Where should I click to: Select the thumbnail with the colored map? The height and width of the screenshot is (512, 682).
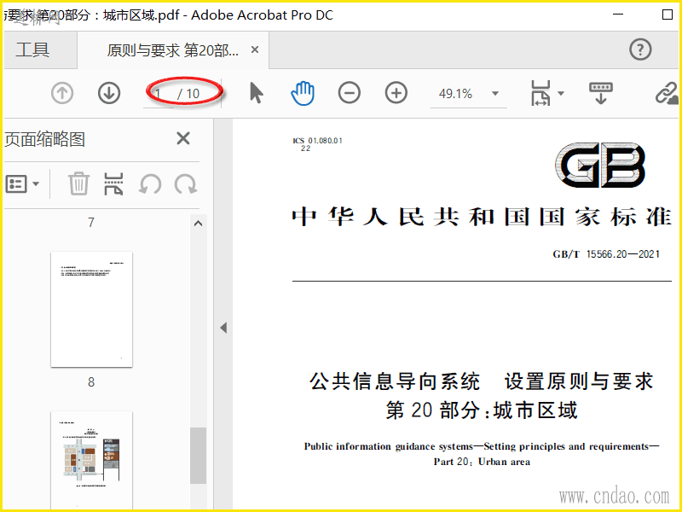91,461
